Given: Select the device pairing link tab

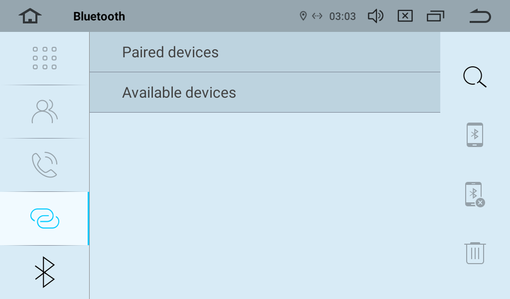Looking at the screenshot, I should 44,218.
